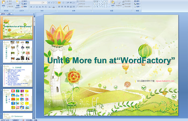The image size is (188, 121).
Task: Open the Columns dropdown
Action: [x=74, y=7]
